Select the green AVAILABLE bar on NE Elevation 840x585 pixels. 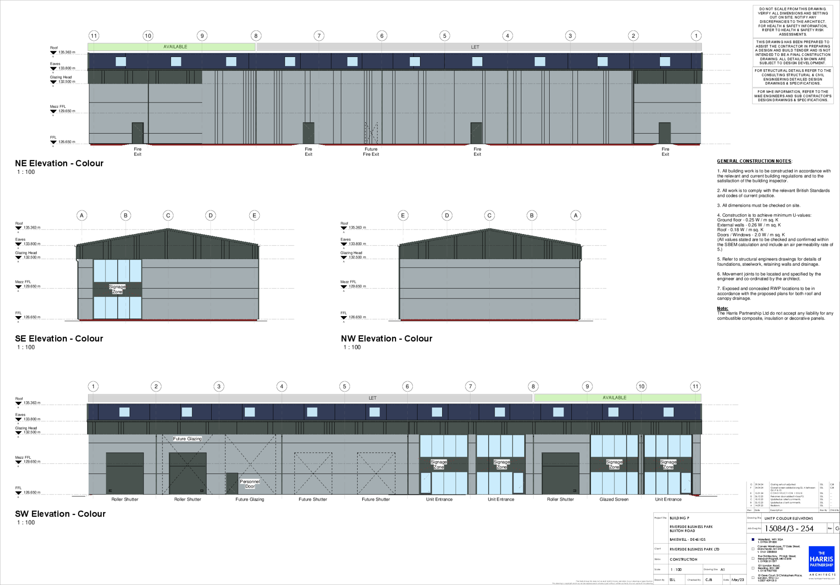(171, 47)
